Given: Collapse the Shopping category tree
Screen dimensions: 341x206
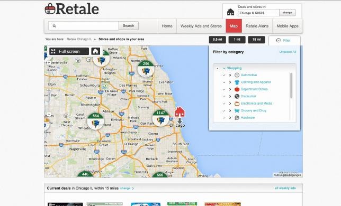Looking at the screenshot, I should pos(224,68).
